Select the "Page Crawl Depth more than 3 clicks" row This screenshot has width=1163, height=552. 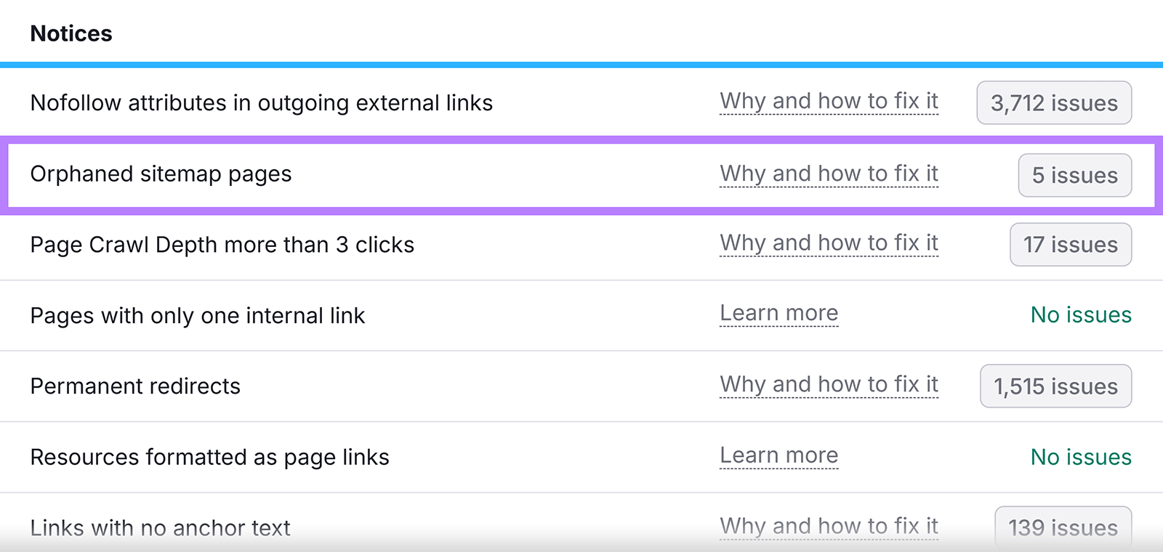pos(222,245)
